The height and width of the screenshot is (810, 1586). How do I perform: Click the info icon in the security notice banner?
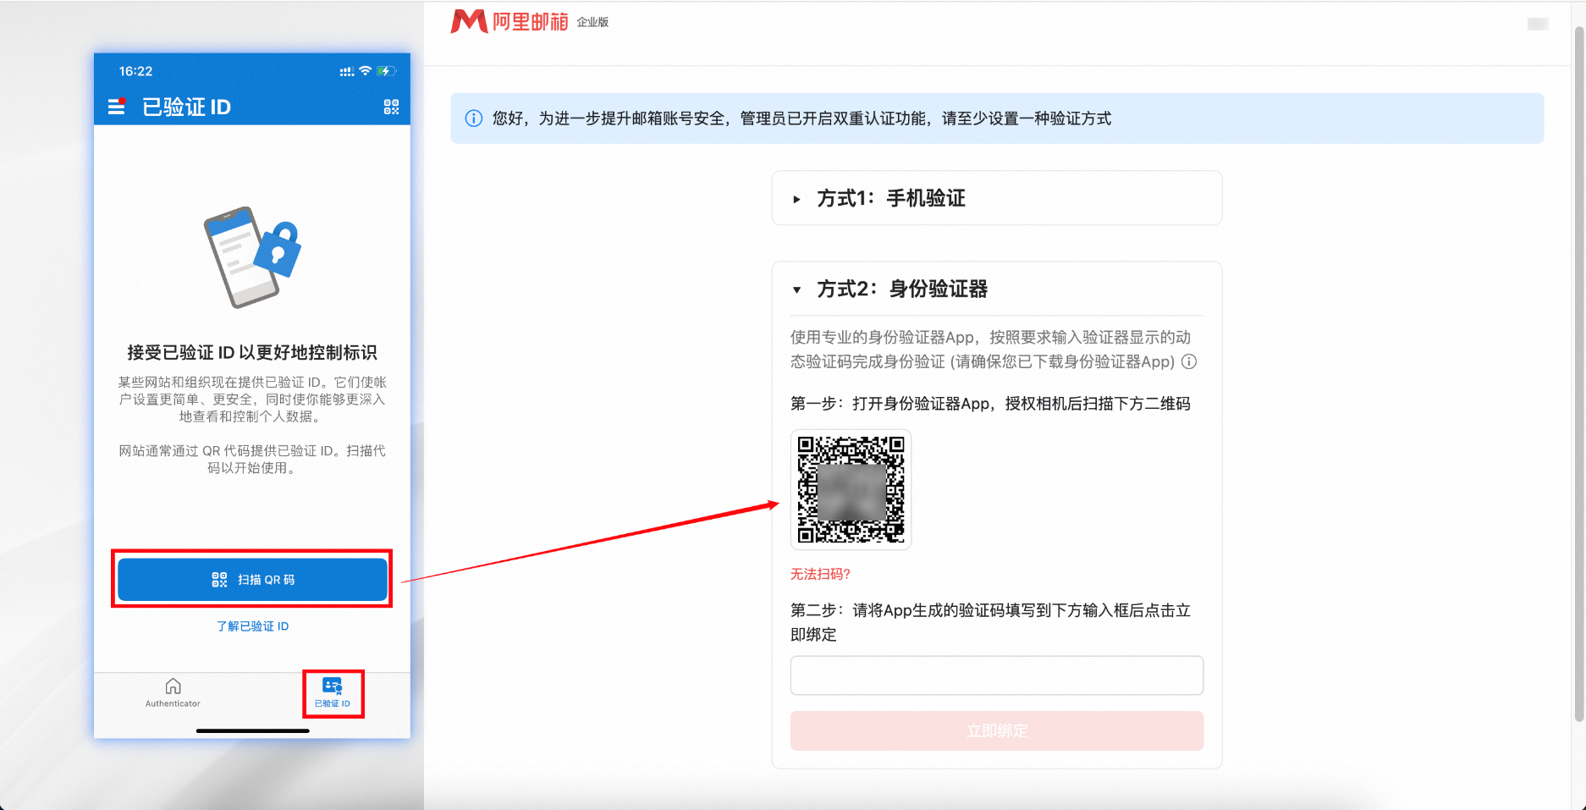pos(472,118)
